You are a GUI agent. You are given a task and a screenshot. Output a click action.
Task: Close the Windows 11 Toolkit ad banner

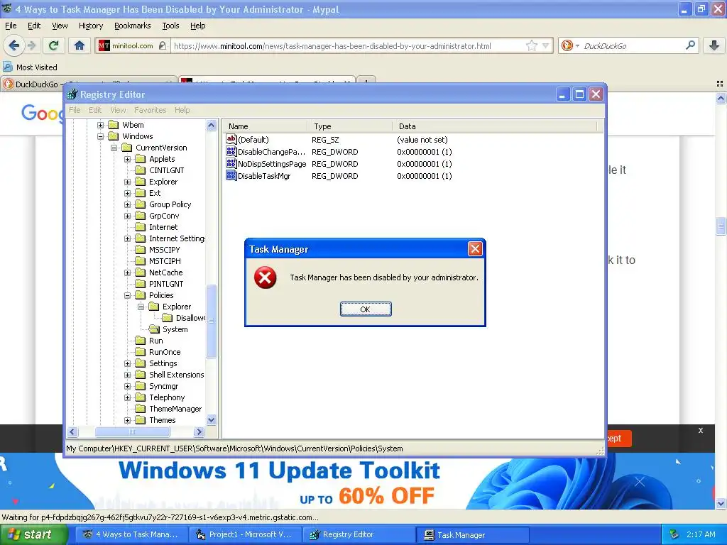[640, 482]
